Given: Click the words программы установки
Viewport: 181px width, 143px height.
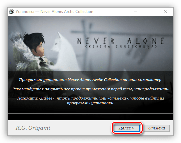Looking at the screenshot, I should pyautogui.click(x=91, y=103).
